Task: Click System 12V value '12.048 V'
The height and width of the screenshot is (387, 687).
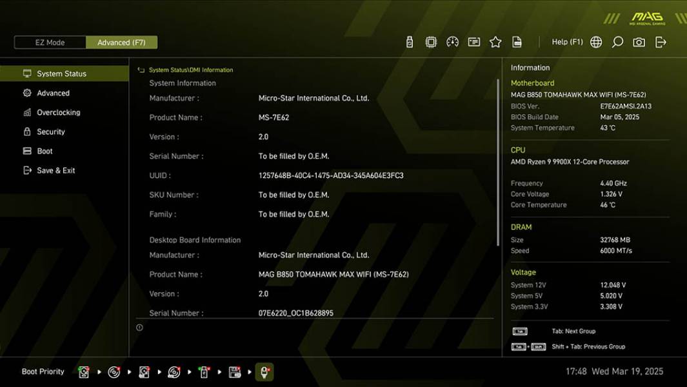Action: point(613,285)
